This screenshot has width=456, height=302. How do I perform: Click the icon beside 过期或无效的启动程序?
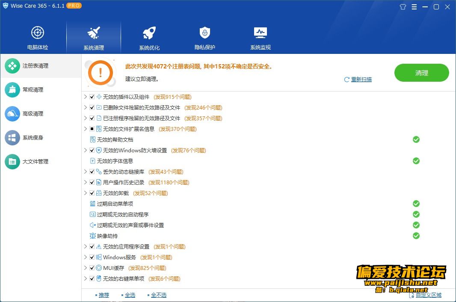(93, 214)
